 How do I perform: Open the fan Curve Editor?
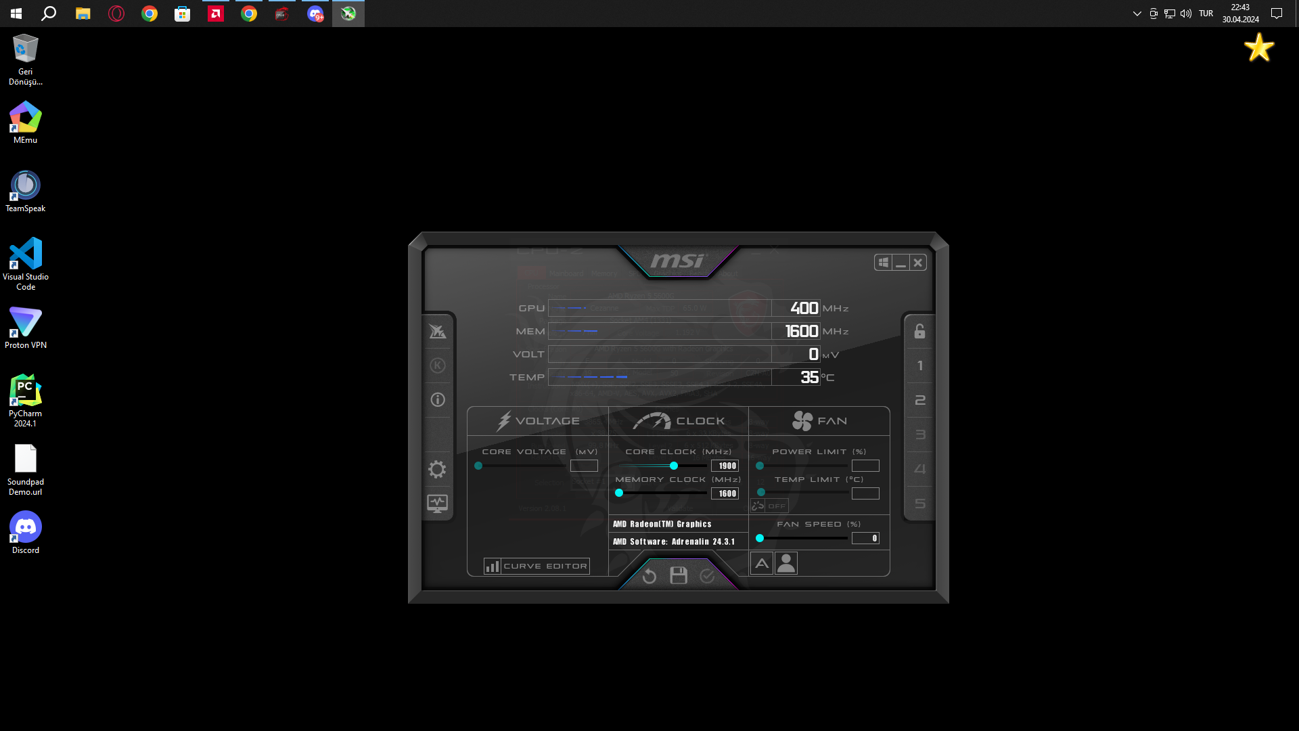click(537, 566)
